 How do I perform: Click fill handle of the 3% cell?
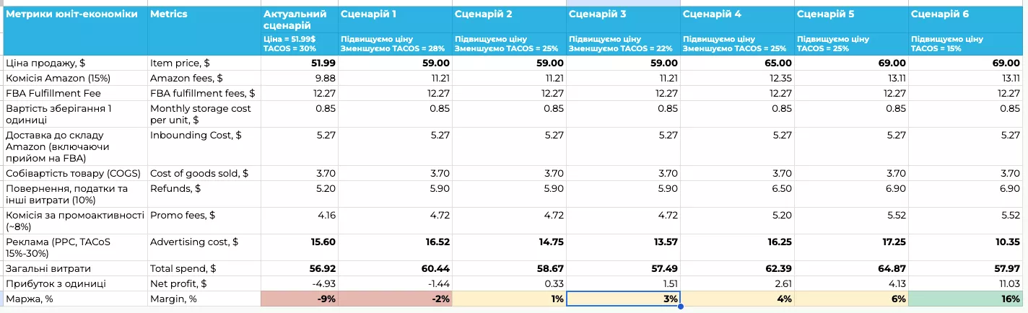point(680,306)
